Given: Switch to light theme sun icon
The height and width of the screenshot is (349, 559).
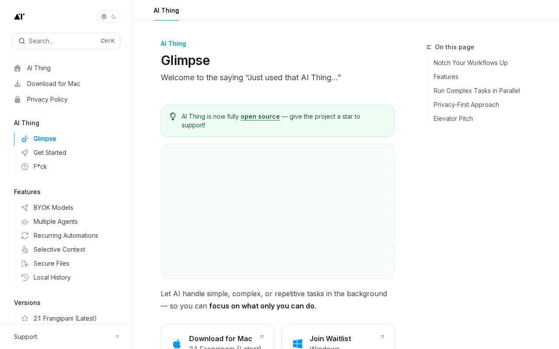Looking at the screenshot, I should coord(104,17).
